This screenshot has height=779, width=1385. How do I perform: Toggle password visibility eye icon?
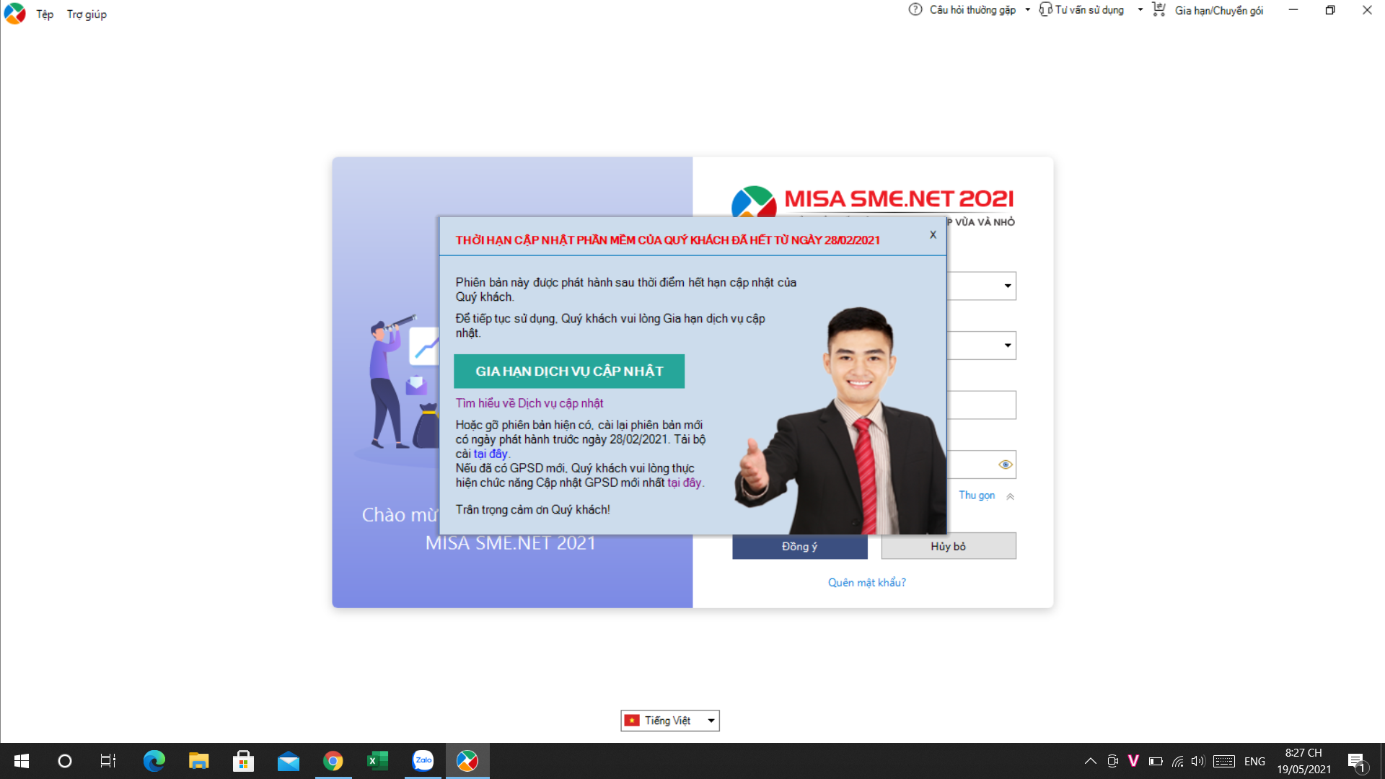(1006, 465)
